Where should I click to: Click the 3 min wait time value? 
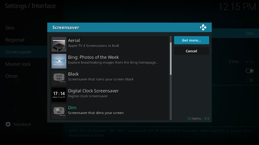click(x=233, y=62)
